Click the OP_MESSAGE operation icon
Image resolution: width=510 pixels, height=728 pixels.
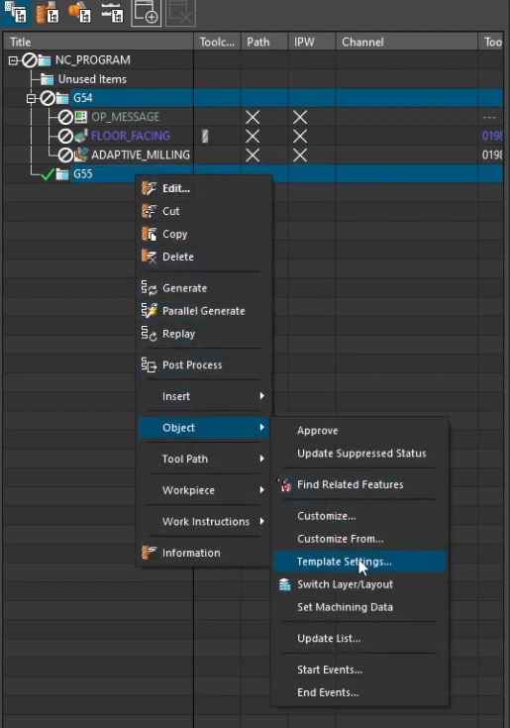pyautogui.click(x=81, y=117)
